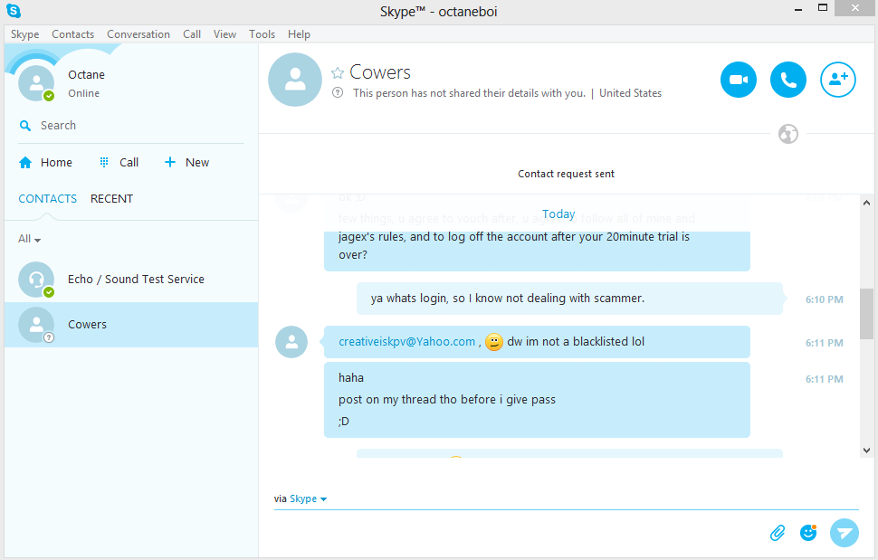Click in the Search contacts field
This screenshot has height=560, width=878.
(131, 126)
